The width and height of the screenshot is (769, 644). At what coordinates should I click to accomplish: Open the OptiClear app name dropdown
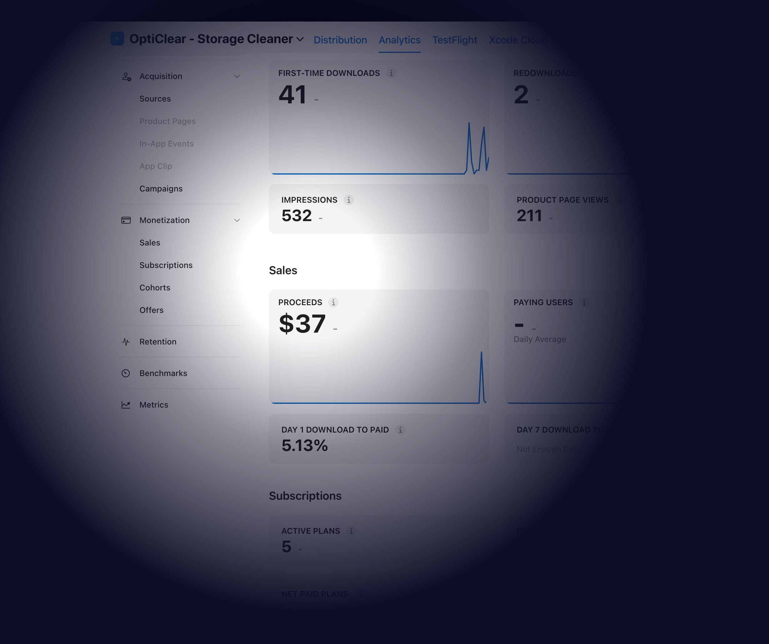(300, 39)
